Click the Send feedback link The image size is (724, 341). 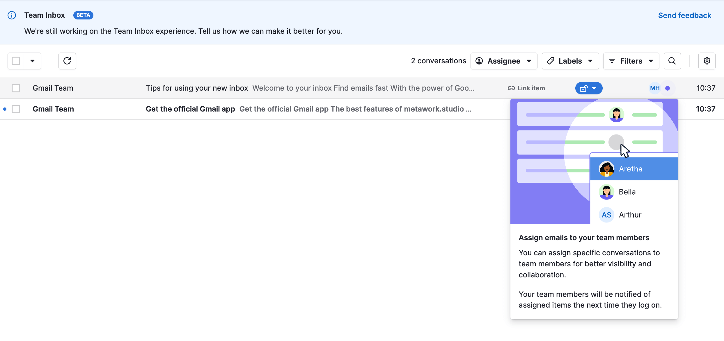(684, 15)
